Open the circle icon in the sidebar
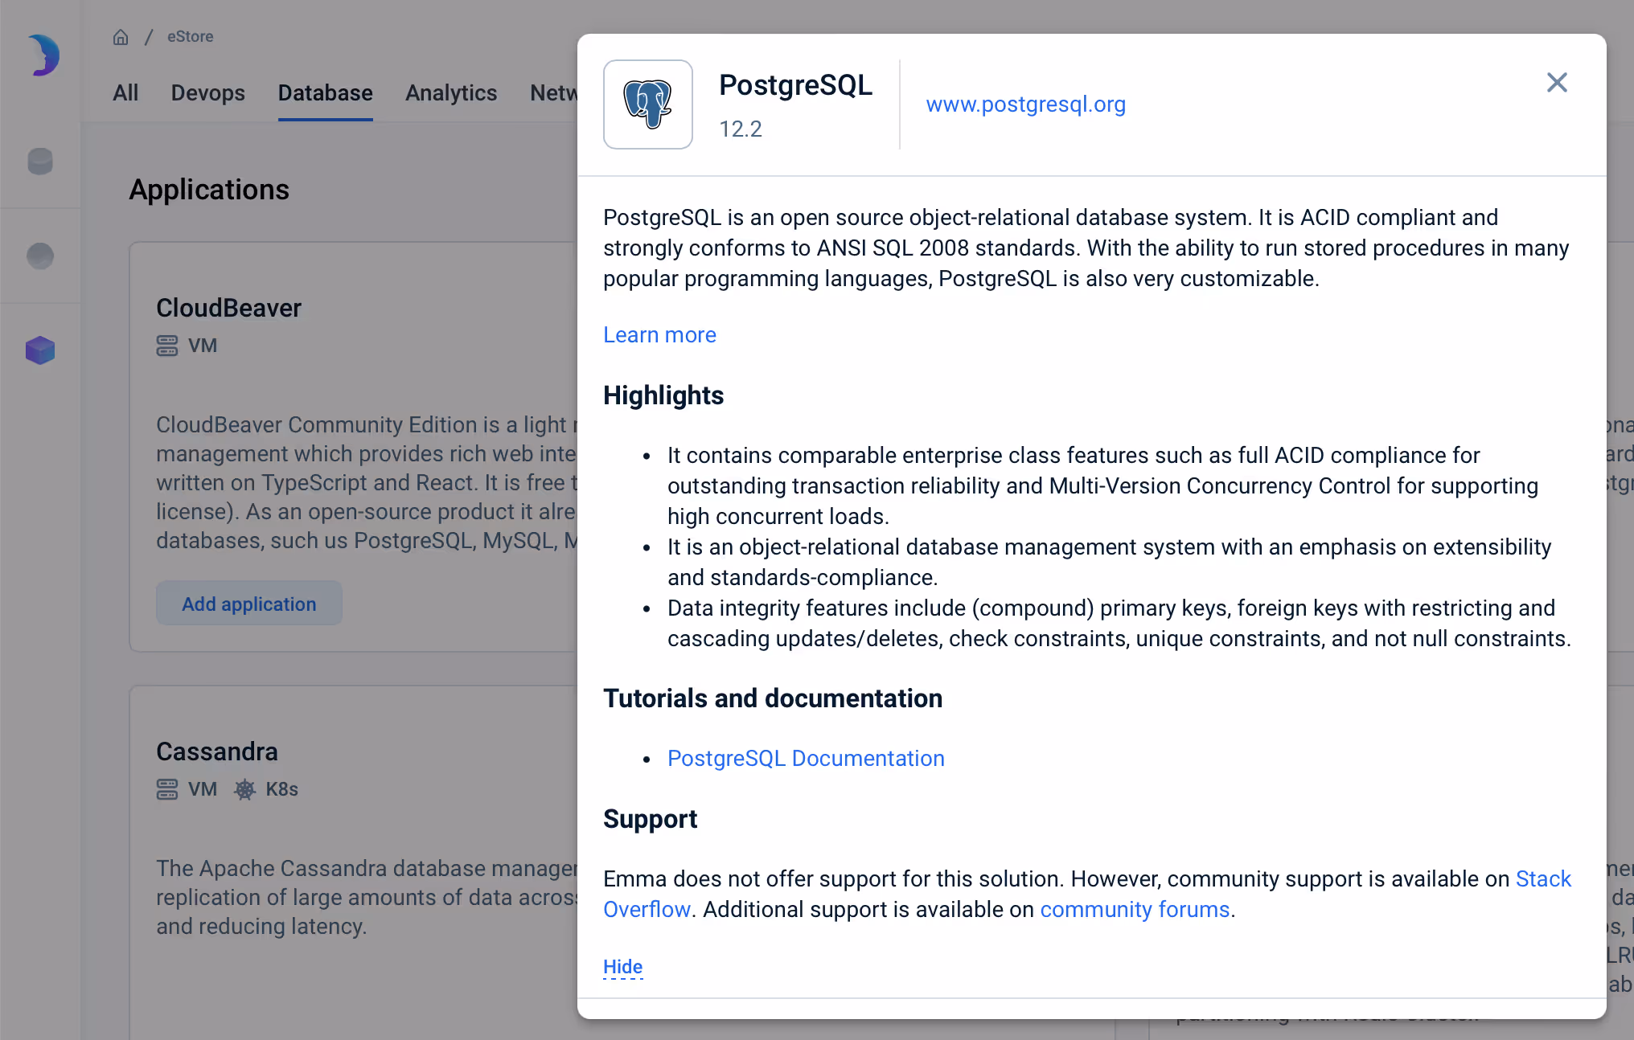This screenshot has height=1040, width=1634. [39, 256]
